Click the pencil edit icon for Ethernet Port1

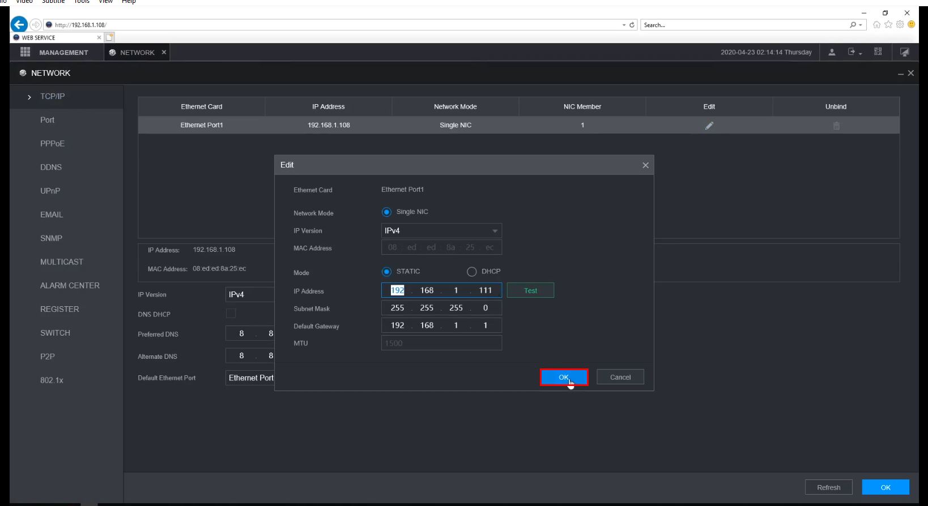709,126
